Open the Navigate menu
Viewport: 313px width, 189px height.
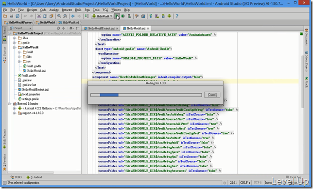pos(32,10)
